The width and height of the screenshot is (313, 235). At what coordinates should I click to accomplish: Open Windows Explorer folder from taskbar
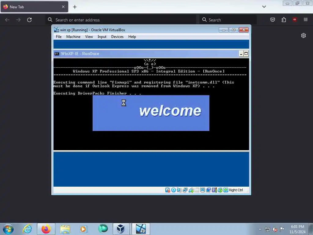[x=65, y=229]
